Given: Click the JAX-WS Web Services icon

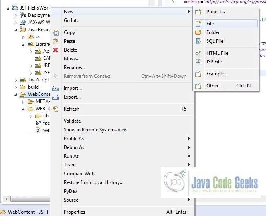Looking at the screenshot, I should pos(23,22).
